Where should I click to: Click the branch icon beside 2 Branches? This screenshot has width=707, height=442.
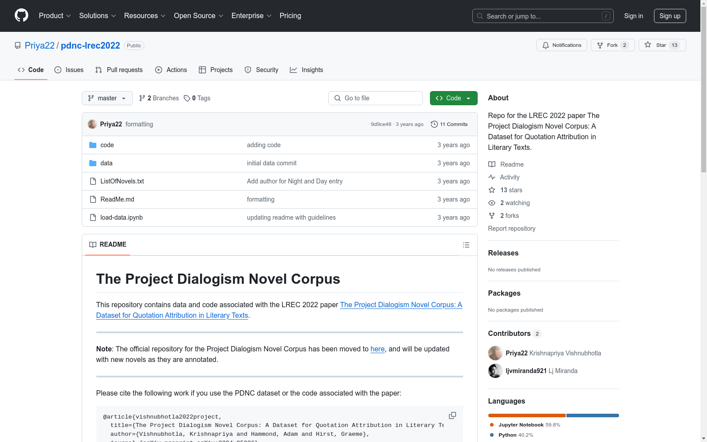[142, 98]
